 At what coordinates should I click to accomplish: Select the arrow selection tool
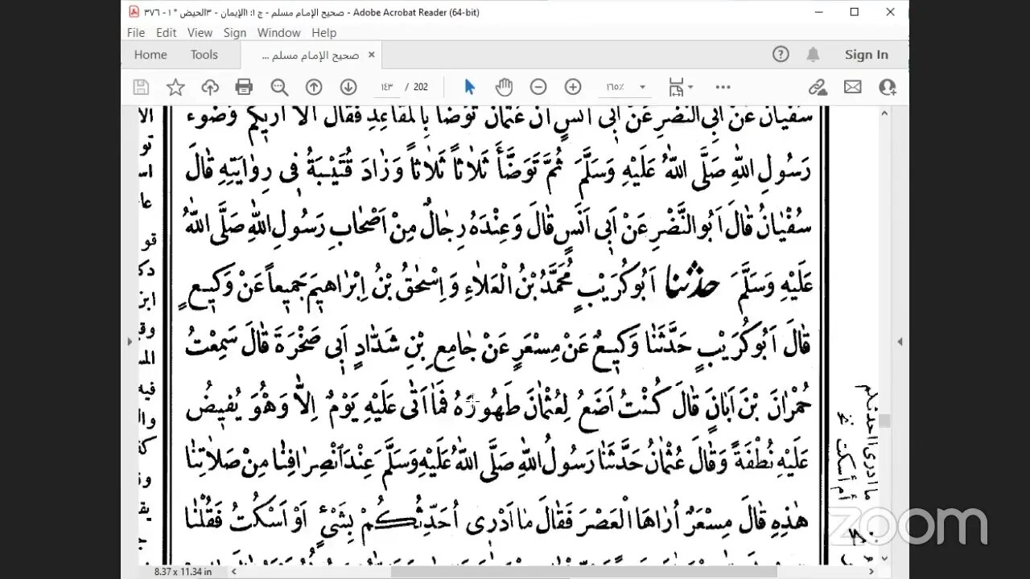(x=470, y=87)
